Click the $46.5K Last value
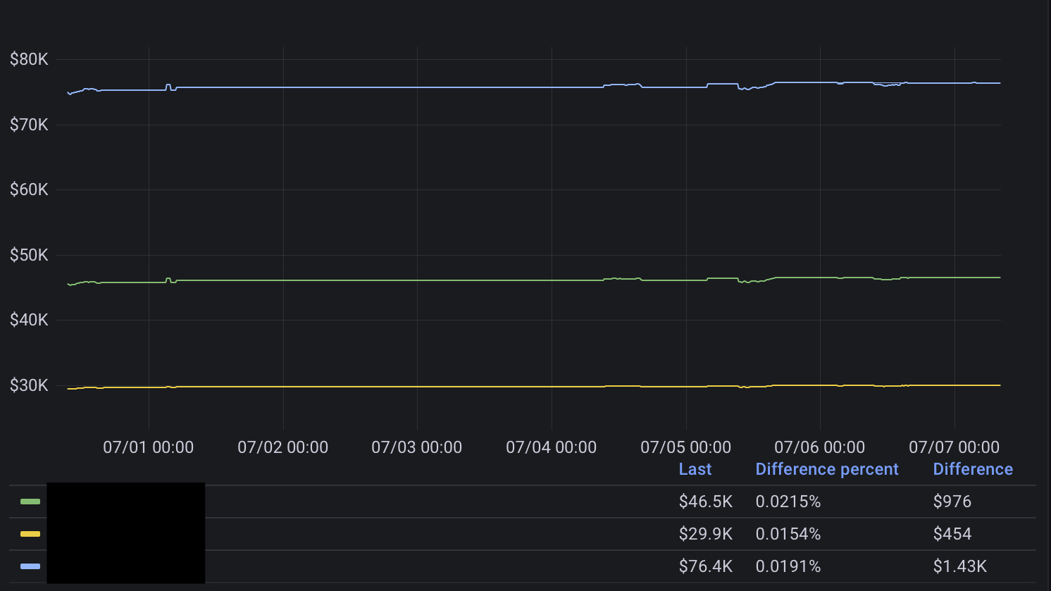This screenshot has width=1051, height=591. [707, 502]
